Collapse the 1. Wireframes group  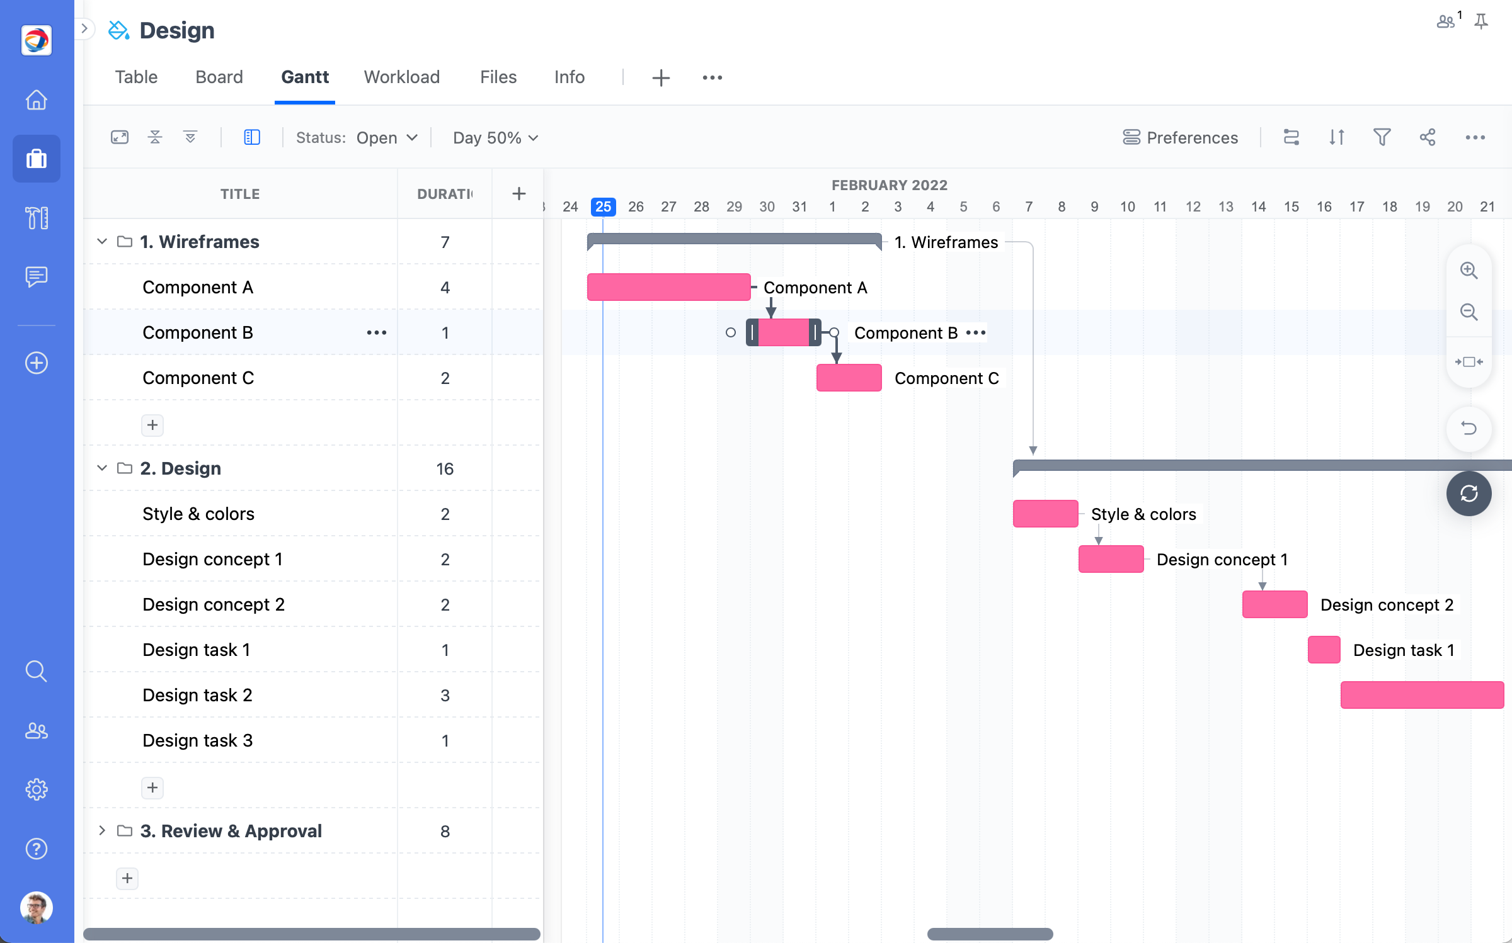pos(102,241)
